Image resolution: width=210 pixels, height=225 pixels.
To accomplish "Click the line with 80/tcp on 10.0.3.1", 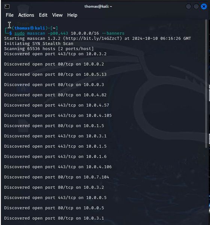I will (x=54, y=218).
